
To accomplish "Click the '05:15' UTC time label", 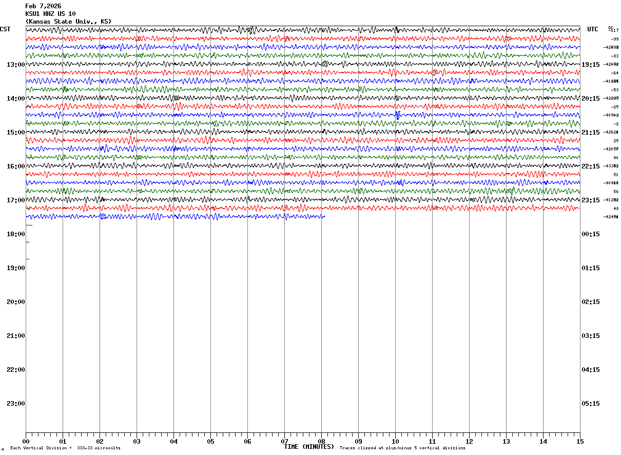I will tap(591, 404).
